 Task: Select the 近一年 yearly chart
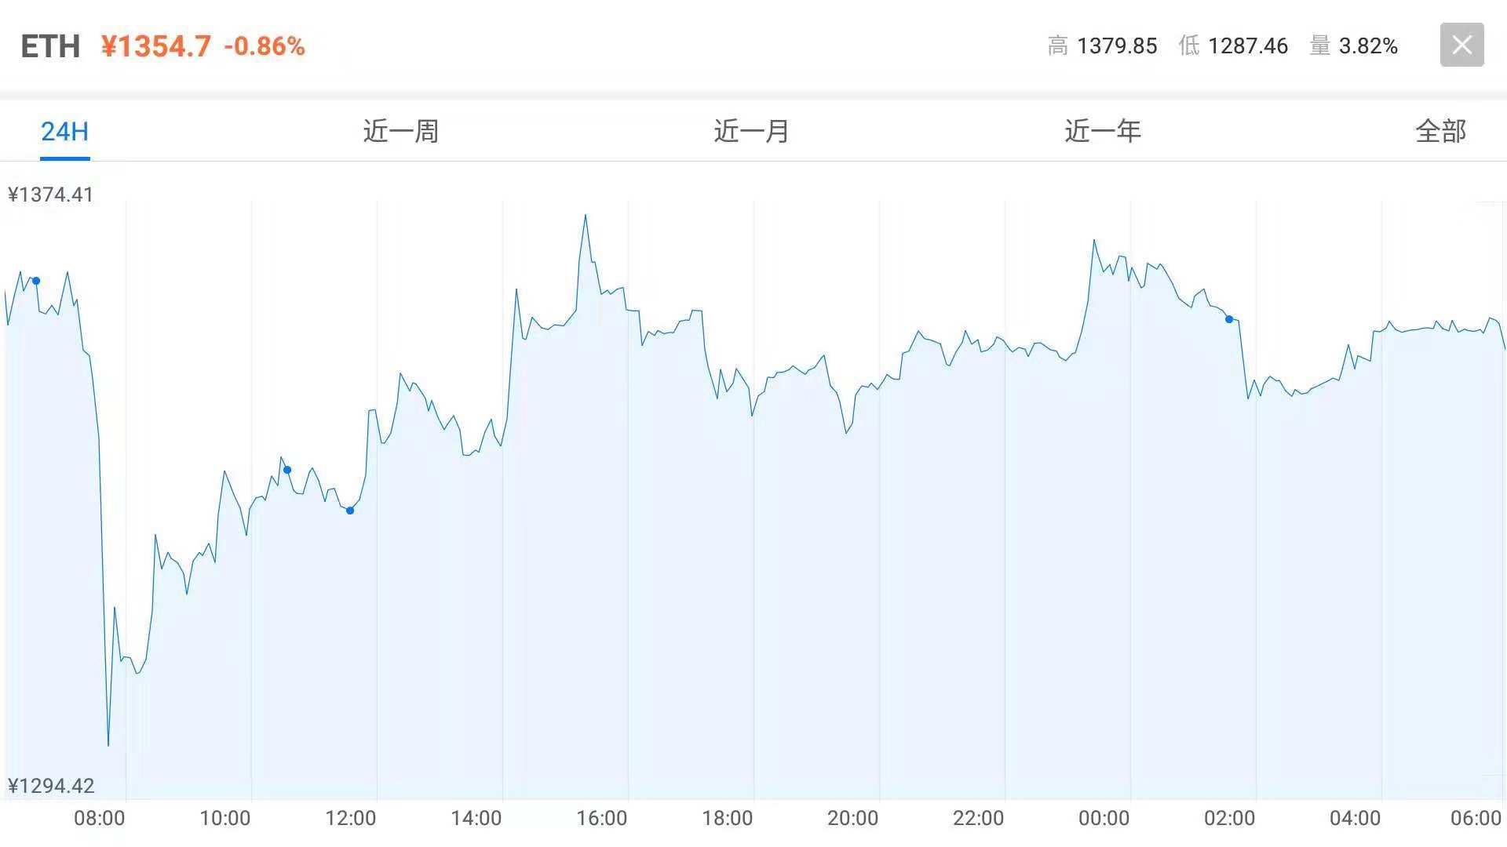pyautogui.click(x=1101, y=131)
